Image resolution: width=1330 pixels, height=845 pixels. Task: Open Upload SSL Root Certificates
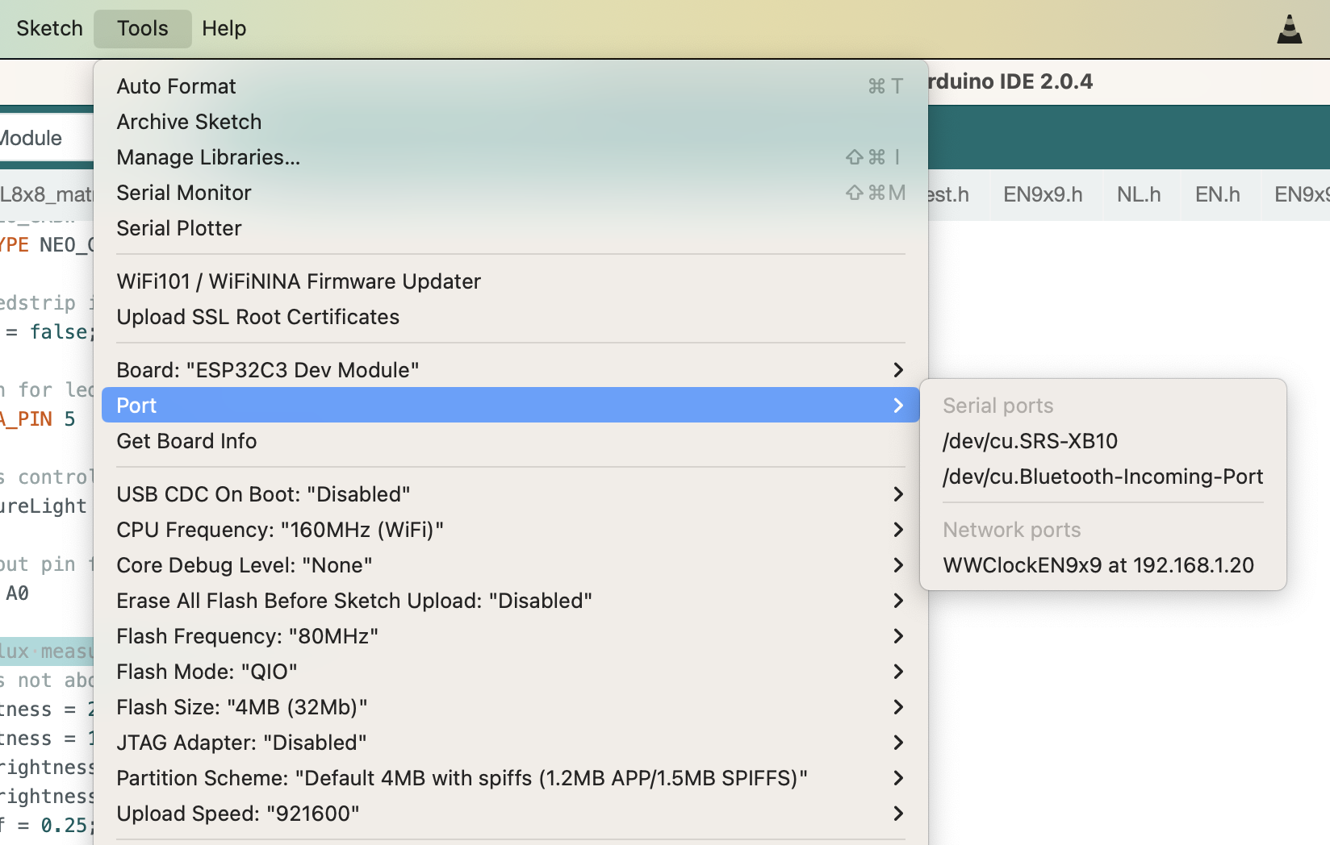[x=258, y=317]
